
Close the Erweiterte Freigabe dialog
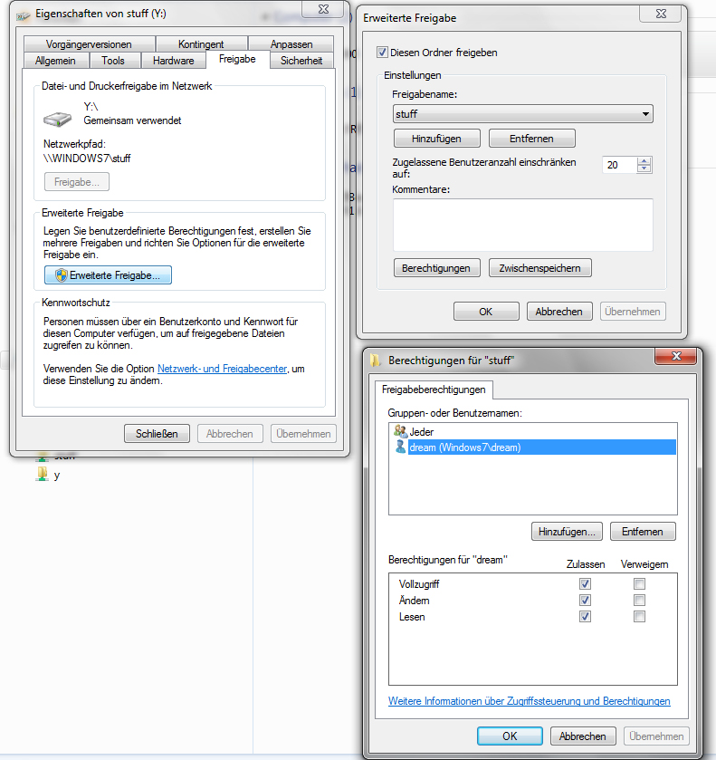point(661,14)
